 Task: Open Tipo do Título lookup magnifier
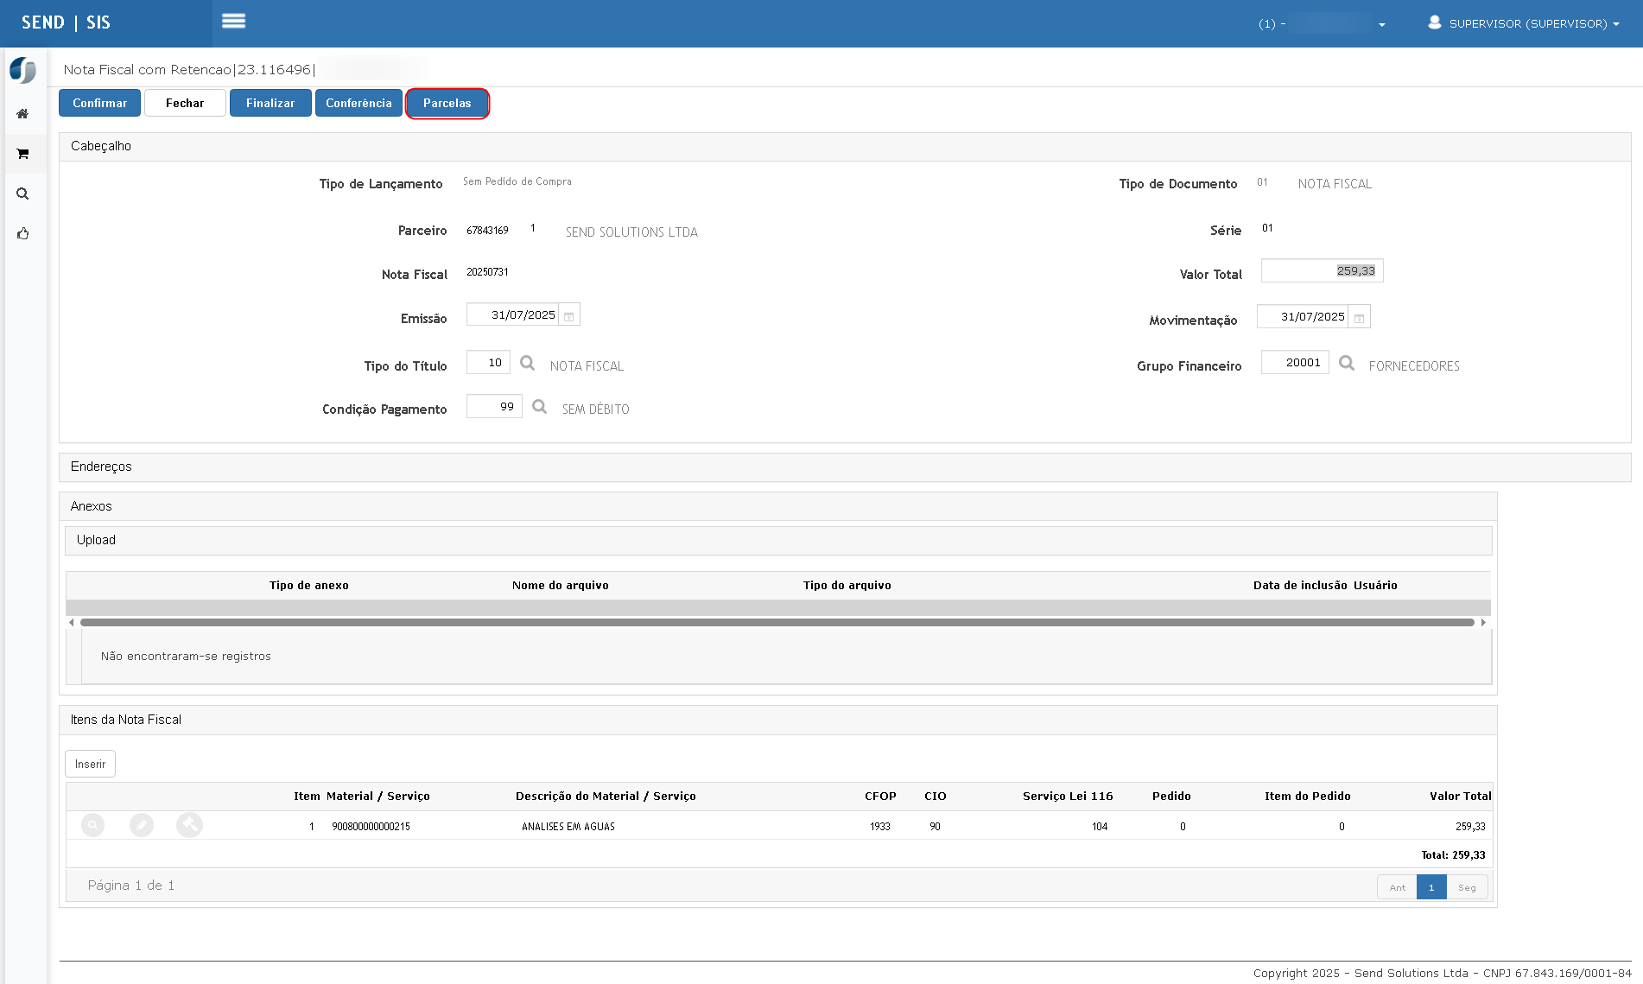527,363
